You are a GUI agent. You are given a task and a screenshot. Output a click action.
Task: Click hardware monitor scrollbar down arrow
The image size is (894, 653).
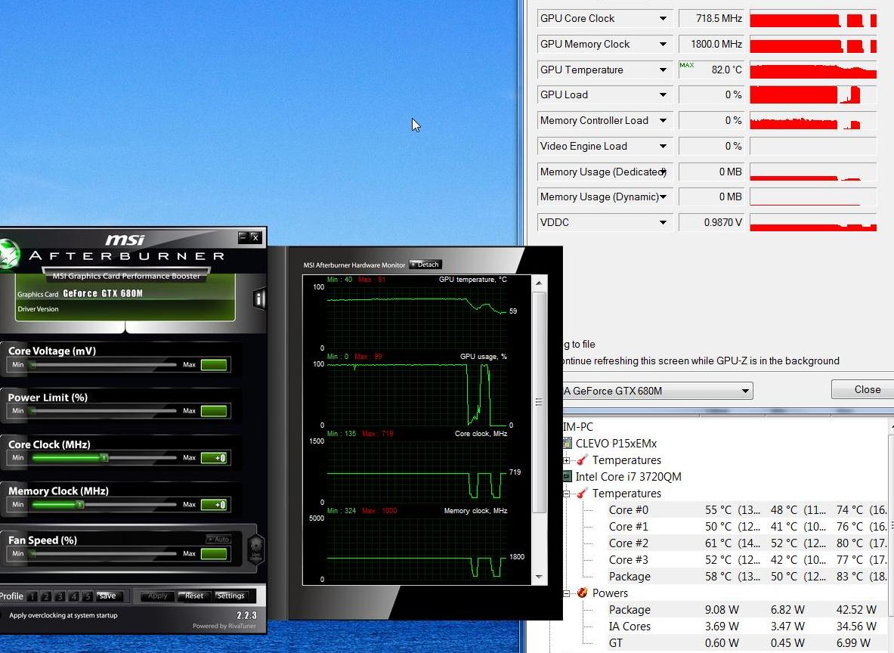click(539, 577)
